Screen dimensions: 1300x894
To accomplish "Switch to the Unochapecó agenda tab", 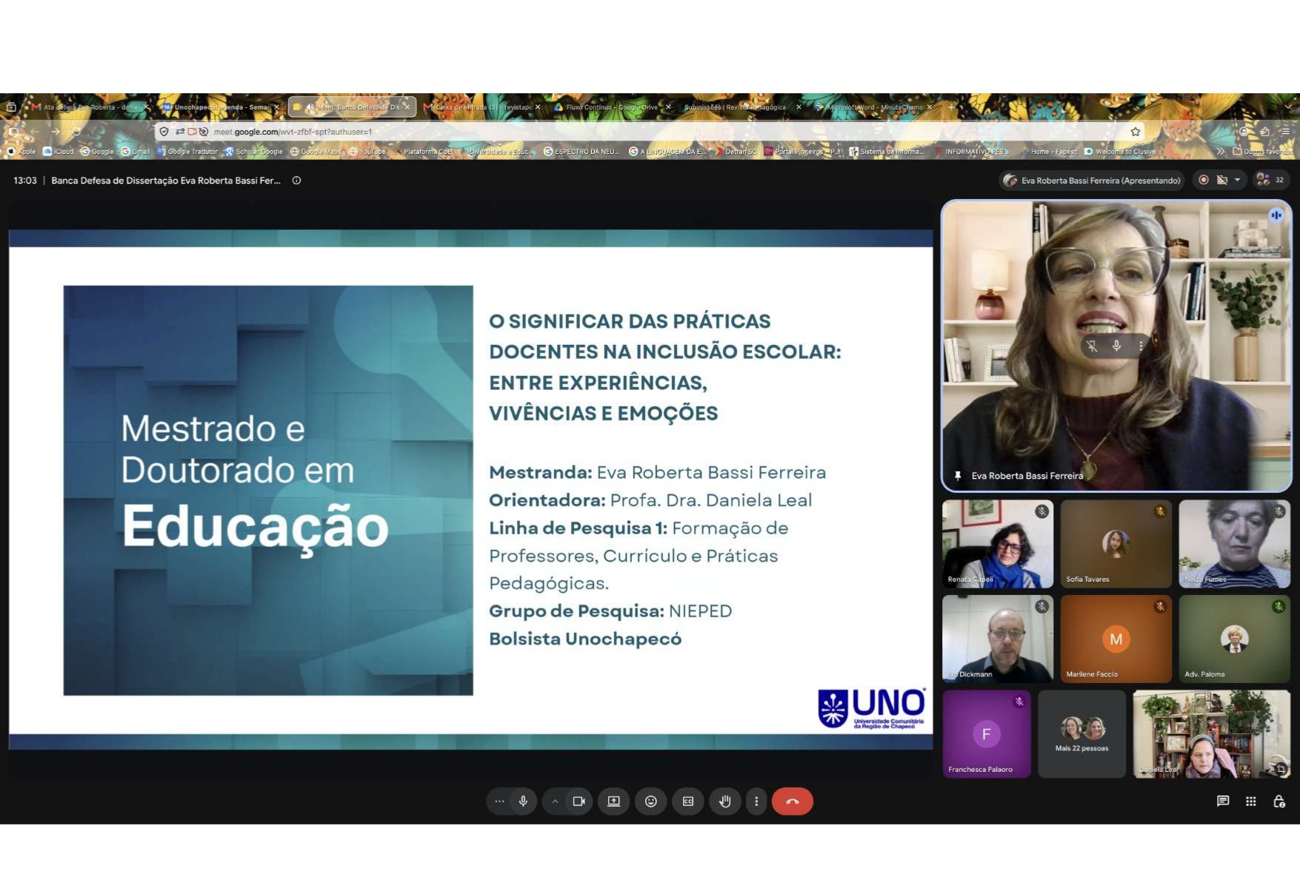I will point(221,107).
